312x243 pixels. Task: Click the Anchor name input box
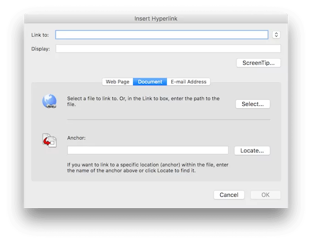(147, 150)
